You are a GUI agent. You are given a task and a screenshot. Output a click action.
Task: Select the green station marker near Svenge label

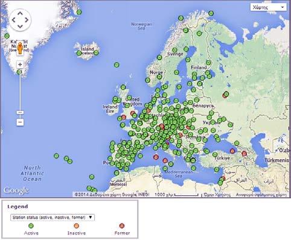click(x=174, y=50)
